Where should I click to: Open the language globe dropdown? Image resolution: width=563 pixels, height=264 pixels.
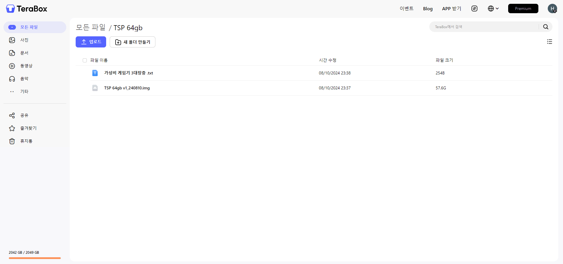pyautogui.click(x=493, y=8)
